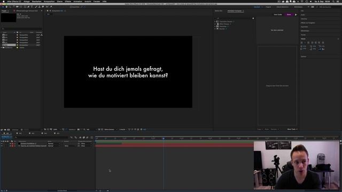
Task: Select the Rotation tool
Action: click(14, 7)
